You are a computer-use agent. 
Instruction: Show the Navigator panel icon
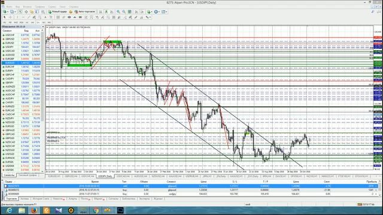[32, 12]
